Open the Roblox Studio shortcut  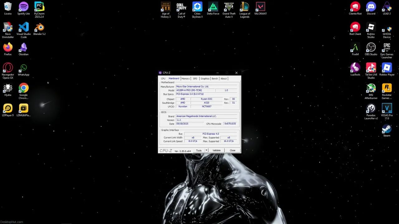tap(371, 30)
